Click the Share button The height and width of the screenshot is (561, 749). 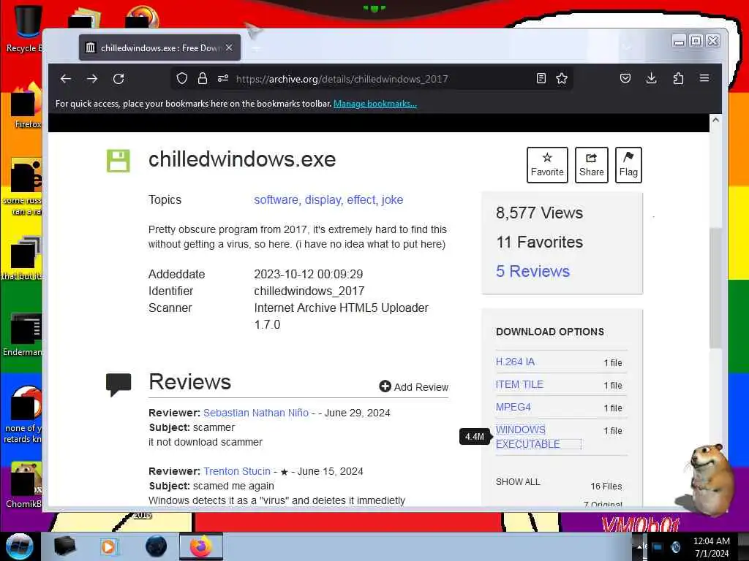tap(591, 165)
